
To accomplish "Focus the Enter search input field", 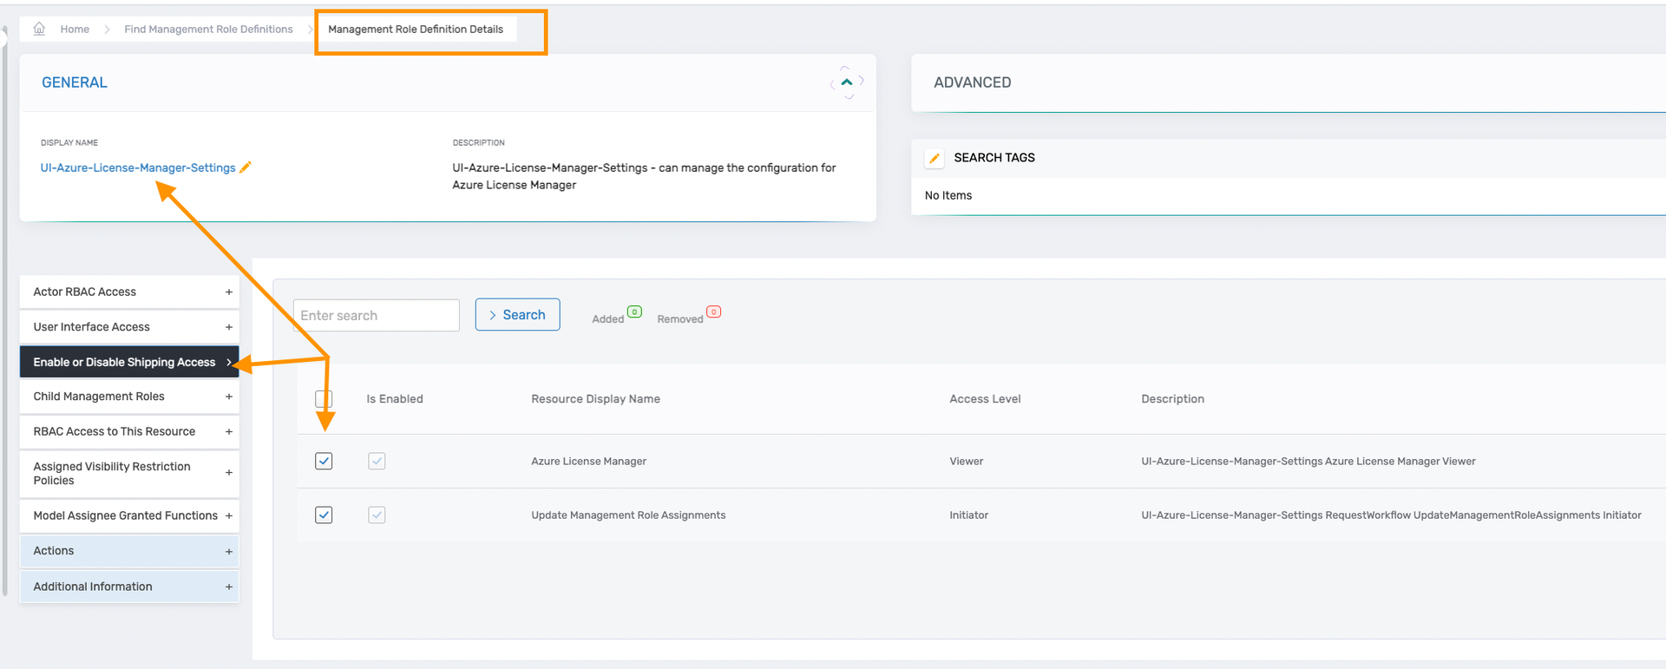I will (377, 316).
